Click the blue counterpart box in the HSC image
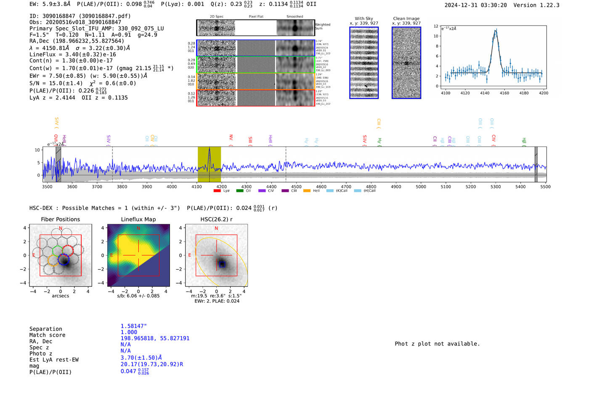The width and height of the screenshot is (589, 401). click(x=222, y=264)
